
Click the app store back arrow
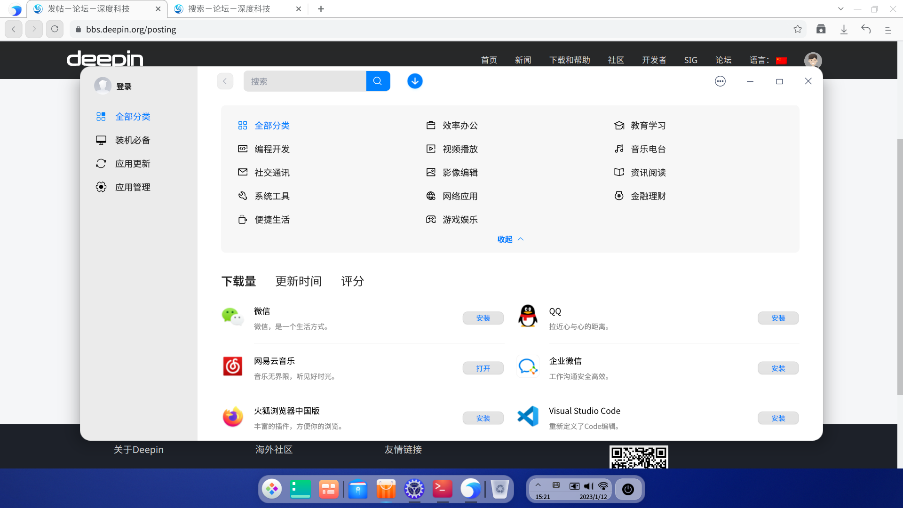coord(225,81)
